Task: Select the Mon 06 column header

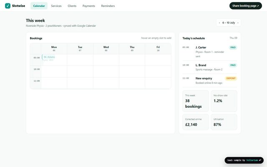Action: click(x=54, y=48)
